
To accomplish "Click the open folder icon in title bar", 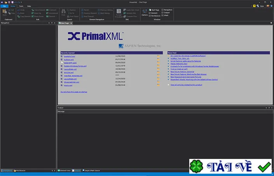I will tap(6, 2).
